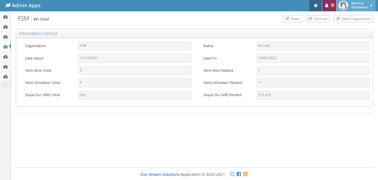
Task: Click the Date Fin field 12/02/2022
Action: click(313, 58)
